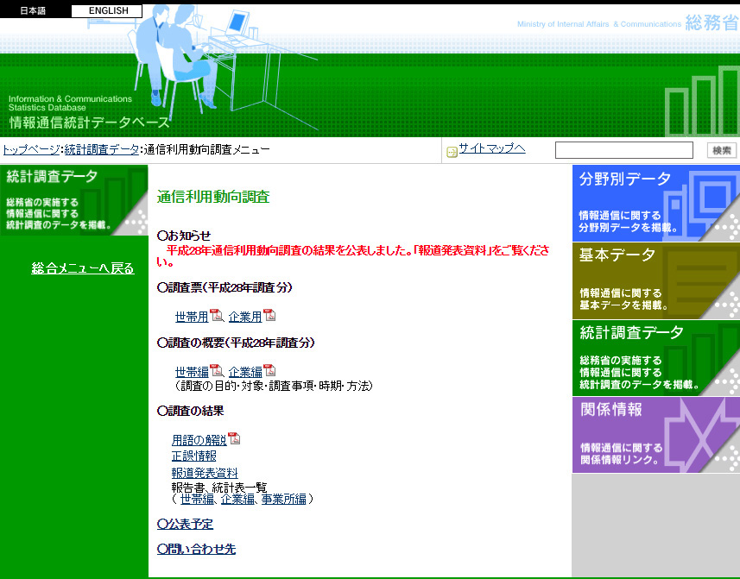Screen dimensions: 740x579
Task: Click the red 平成28年 announcement text
Action: (353, 256)
